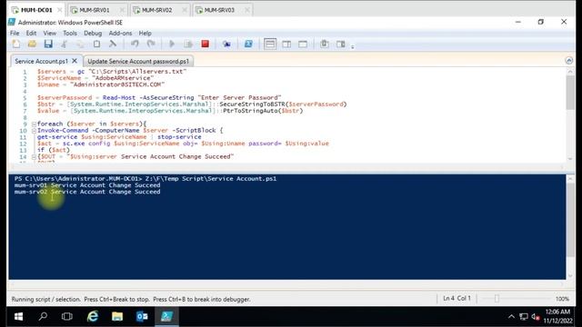This screenshot has height=327, width=582.
Task: Save the script with floppy disk icon
Action: pyautogui.click(x=48, y=44)
